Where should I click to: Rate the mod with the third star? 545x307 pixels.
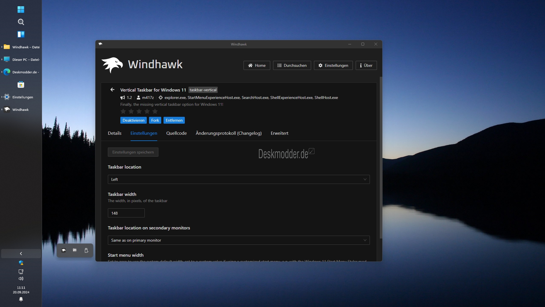pyautogui.click(x=139, y=111)
